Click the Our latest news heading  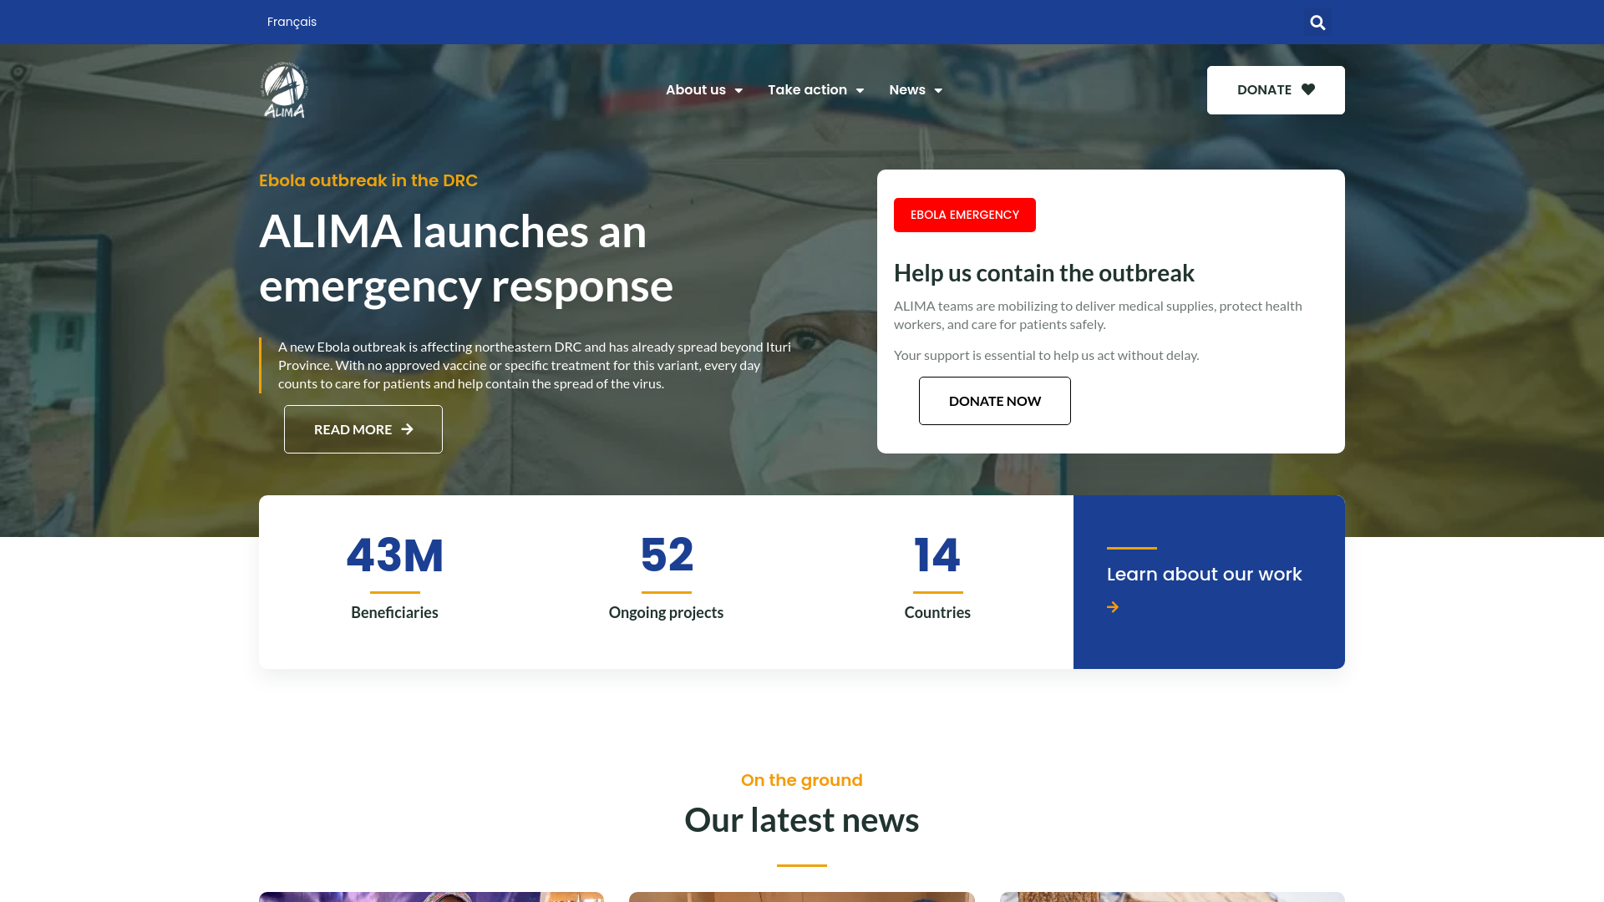coord(802,820)
